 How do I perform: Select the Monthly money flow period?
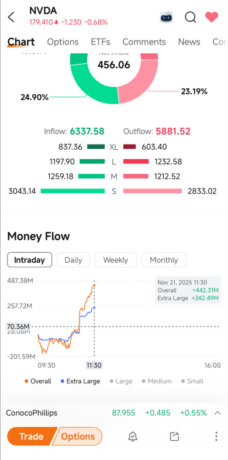coord(164,260)
